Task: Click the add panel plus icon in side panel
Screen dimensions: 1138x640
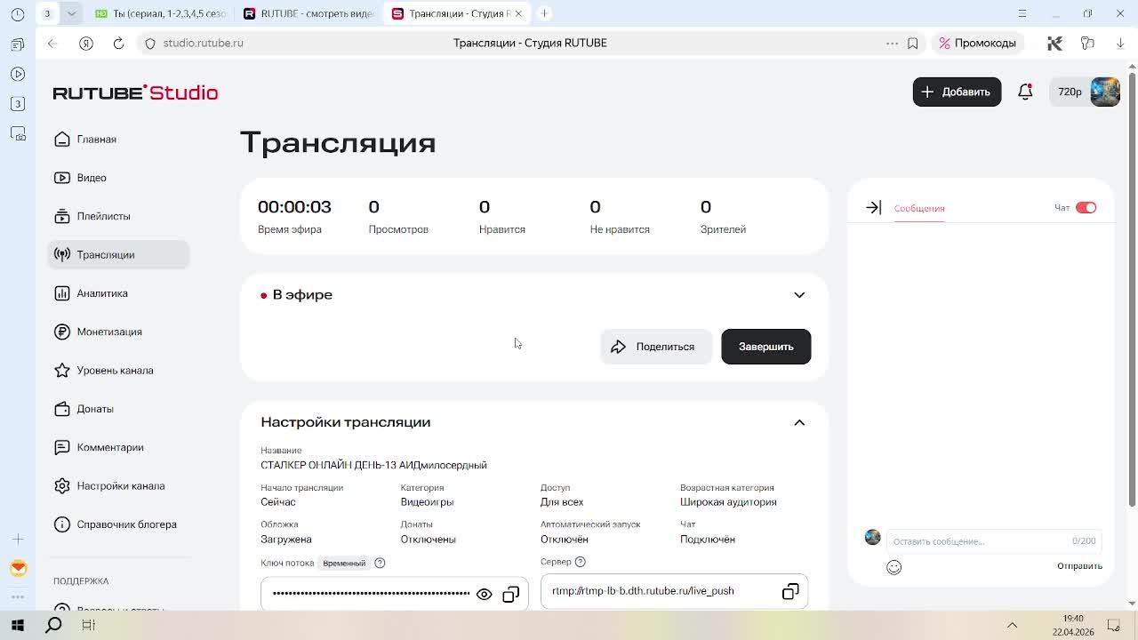Action: (x=18, y=539)
